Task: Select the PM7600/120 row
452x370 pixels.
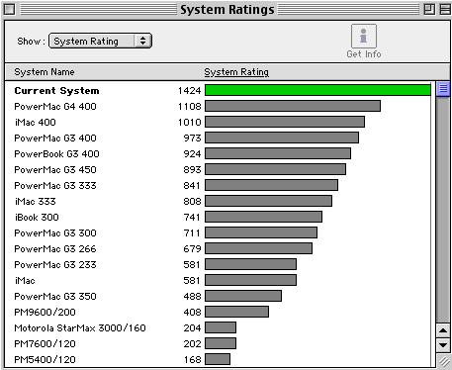Action: [219, 343]
